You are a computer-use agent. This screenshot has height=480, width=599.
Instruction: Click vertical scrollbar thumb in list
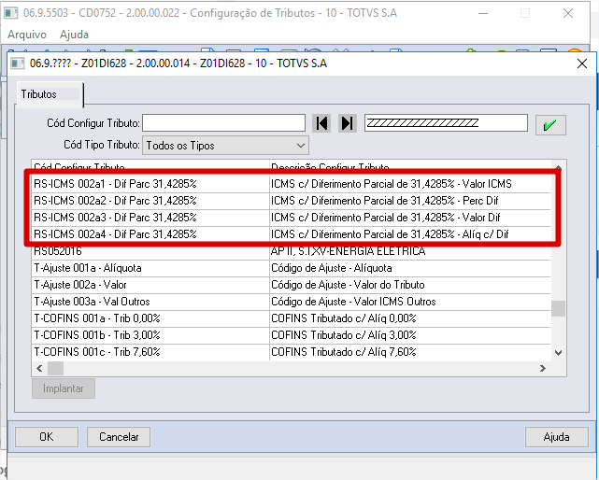tap(558, 308)
